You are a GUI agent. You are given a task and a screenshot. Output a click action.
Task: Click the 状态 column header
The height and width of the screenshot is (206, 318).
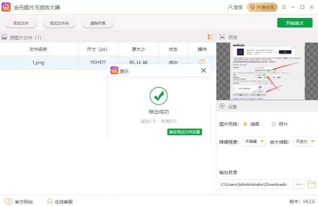[x=173, y=49]
